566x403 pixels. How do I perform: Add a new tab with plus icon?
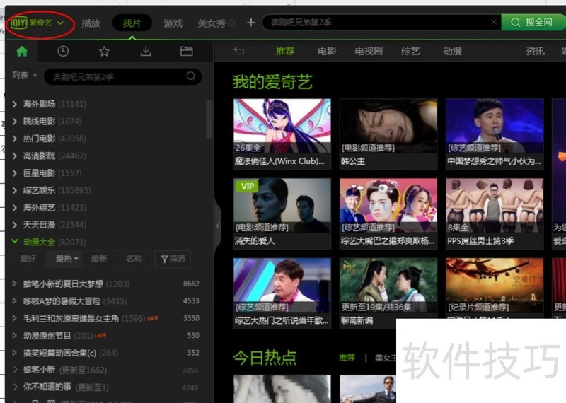pos(251,23)
